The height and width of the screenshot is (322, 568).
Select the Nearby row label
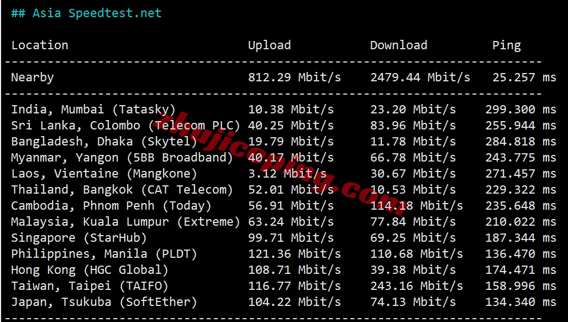33,77
